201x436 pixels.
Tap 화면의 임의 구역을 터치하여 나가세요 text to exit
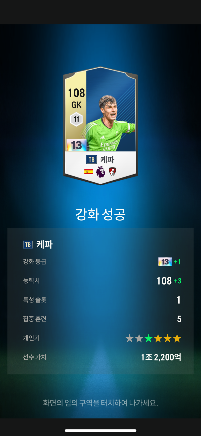point(100,403)
